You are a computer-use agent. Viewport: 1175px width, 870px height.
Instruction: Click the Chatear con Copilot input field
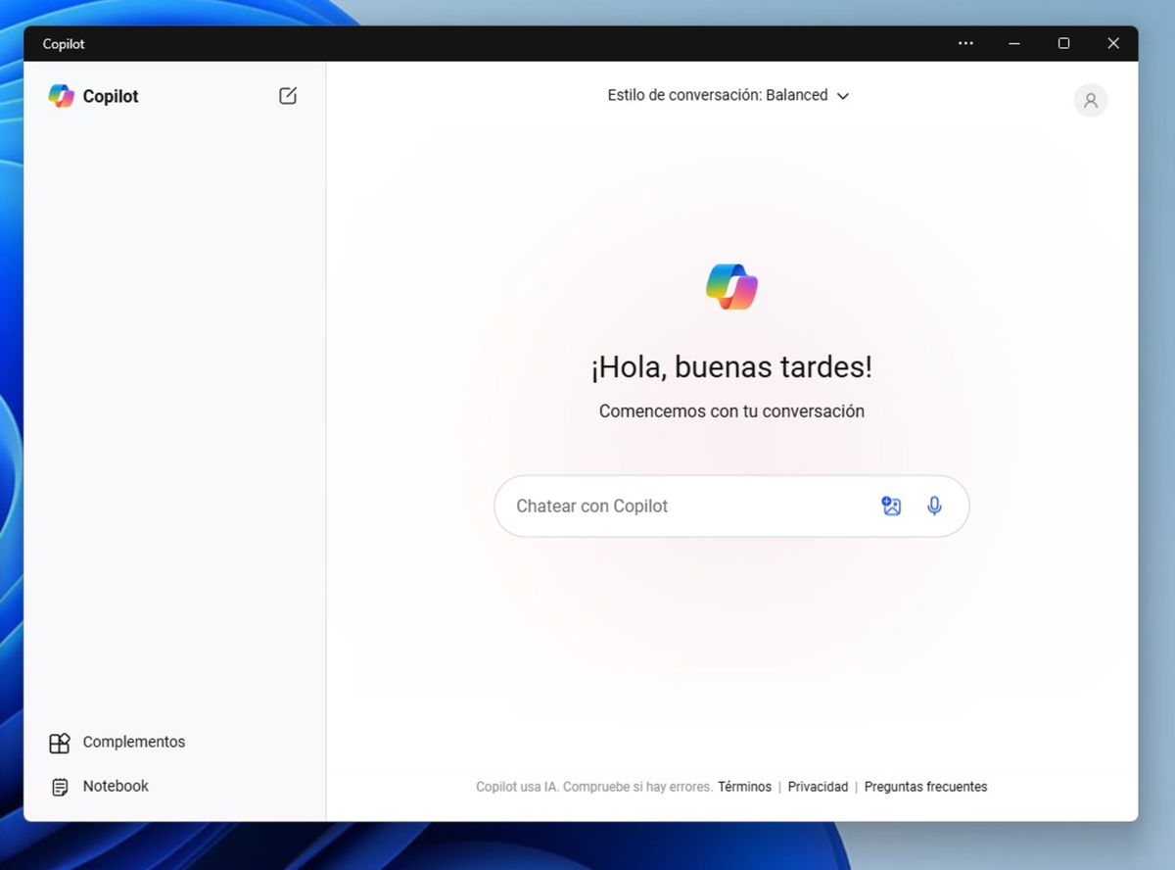coord(685,506)
